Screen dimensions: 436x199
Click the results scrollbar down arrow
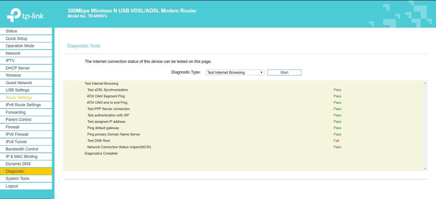pyautogui.click(x=425, y=169)
